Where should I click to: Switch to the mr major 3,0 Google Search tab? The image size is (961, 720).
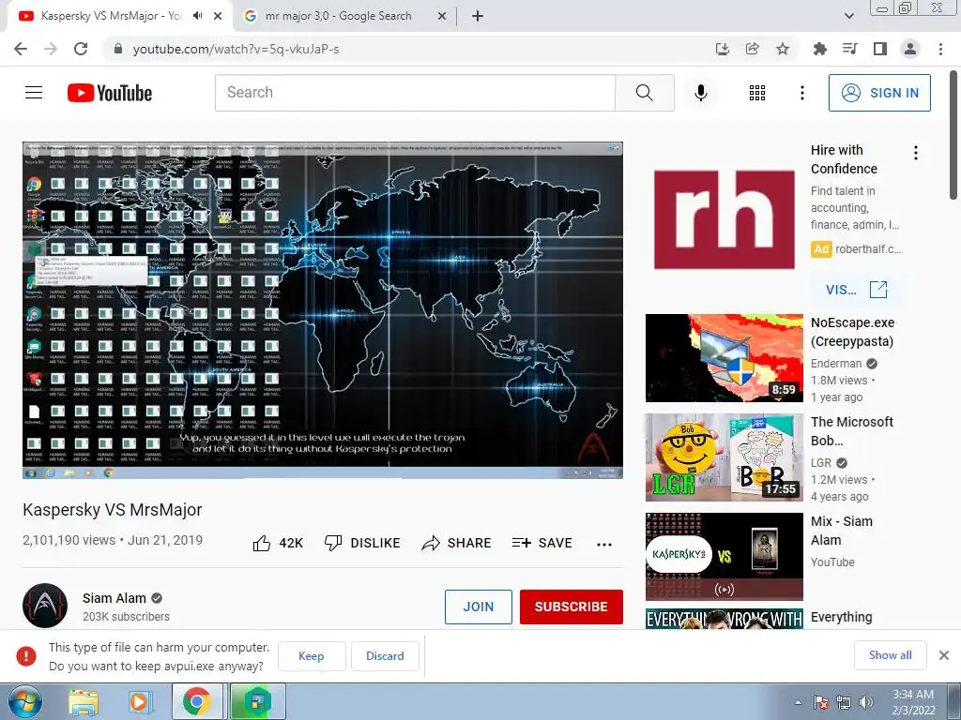click(338, 16)
